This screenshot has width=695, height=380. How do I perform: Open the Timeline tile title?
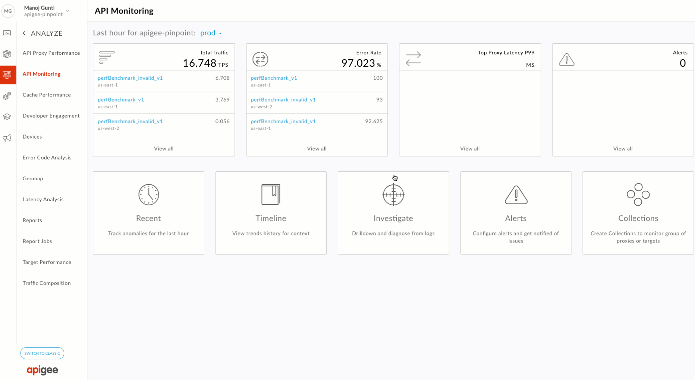(x=271, y=218)
